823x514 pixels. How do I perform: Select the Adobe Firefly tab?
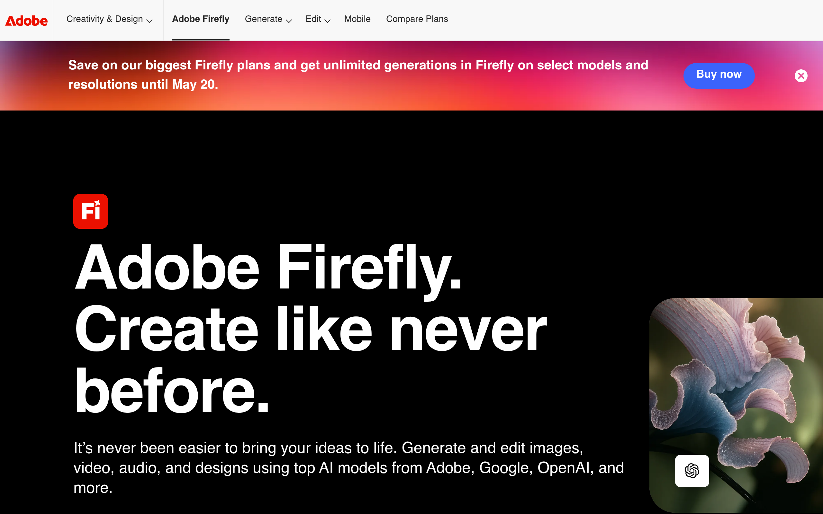pos(201,19)
